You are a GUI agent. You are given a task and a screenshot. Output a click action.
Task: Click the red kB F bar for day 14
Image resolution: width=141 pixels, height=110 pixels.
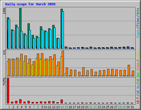click(x=62, y=101)
